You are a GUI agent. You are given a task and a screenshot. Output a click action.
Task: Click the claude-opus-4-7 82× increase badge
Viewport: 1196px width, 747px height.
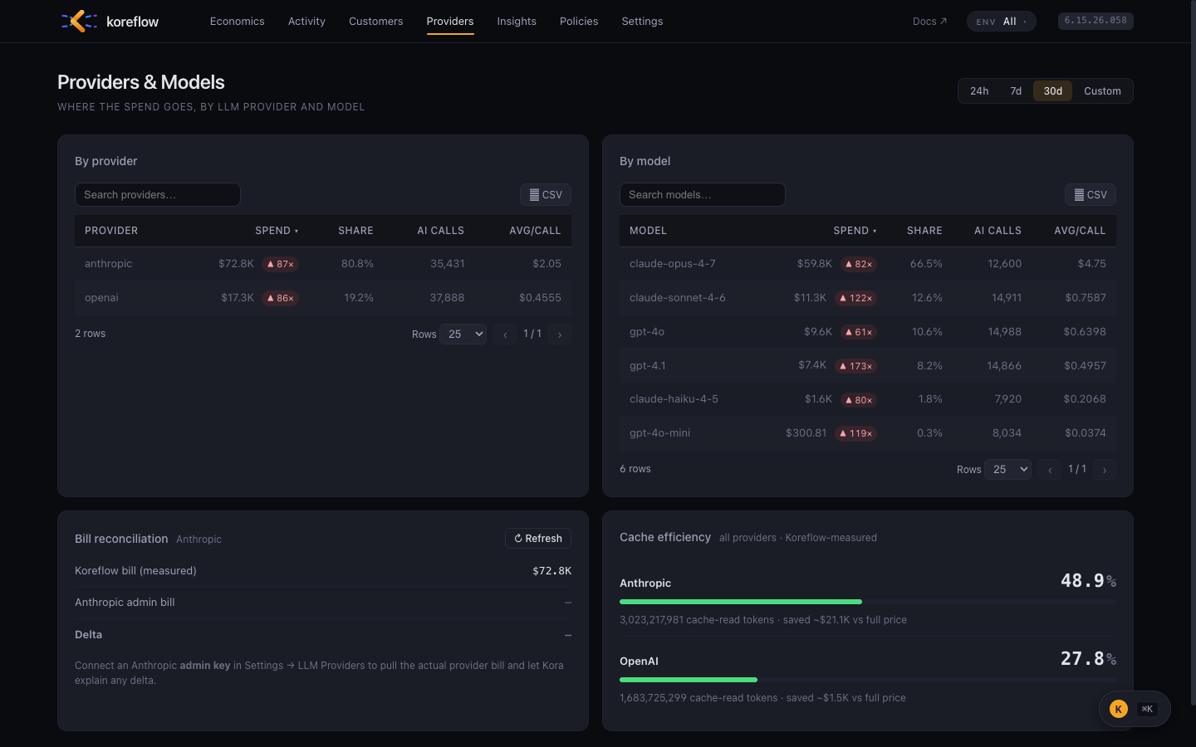click(859, 264)
